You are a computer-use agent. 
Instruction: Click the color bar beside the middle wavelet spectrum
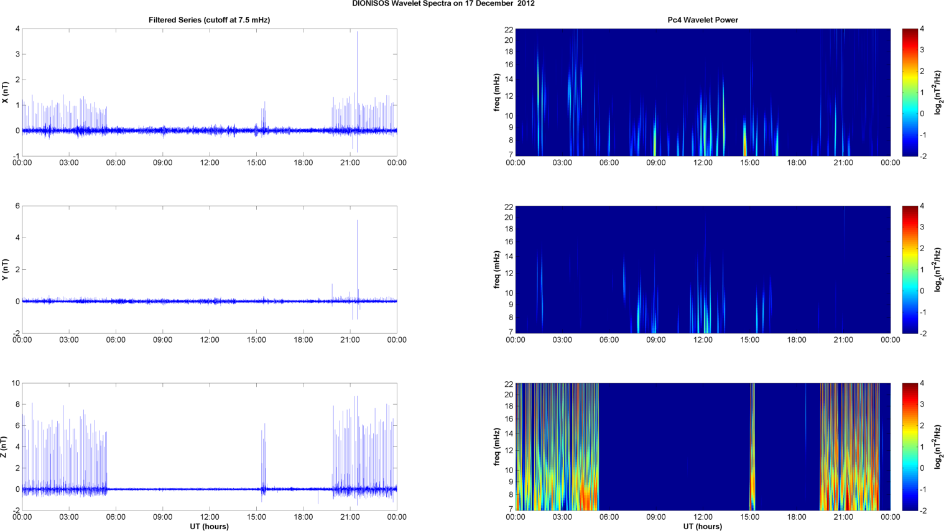tap(910, 269)
